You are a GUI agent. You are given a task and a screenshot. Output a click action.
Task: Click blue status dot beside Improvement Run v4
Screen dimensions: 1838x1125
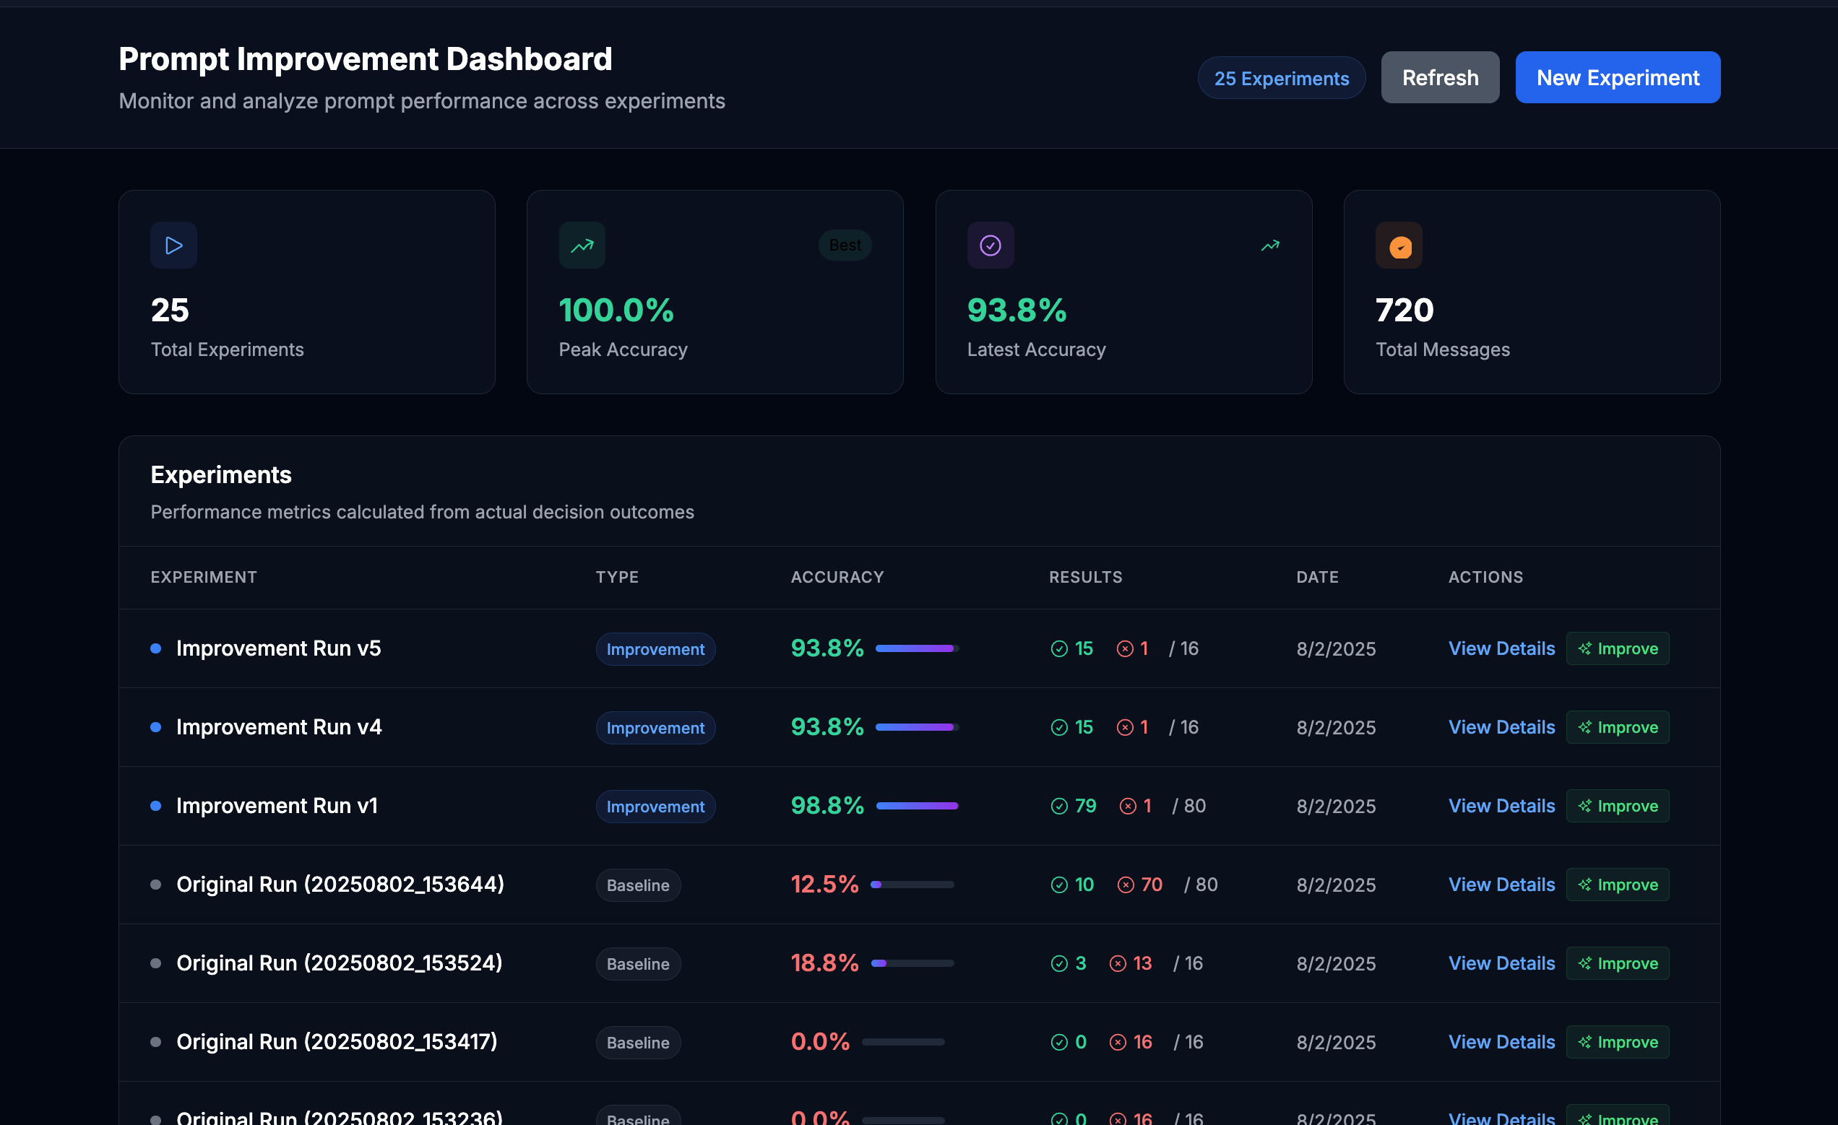(x=156, y=727)
